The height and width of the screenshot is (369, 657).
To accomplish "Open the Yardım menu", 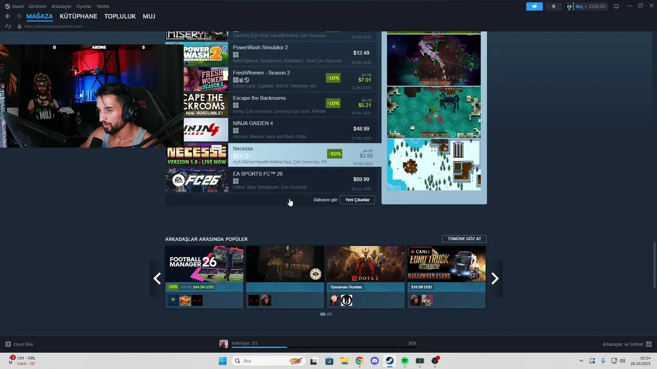I will [x=103, y=6].
